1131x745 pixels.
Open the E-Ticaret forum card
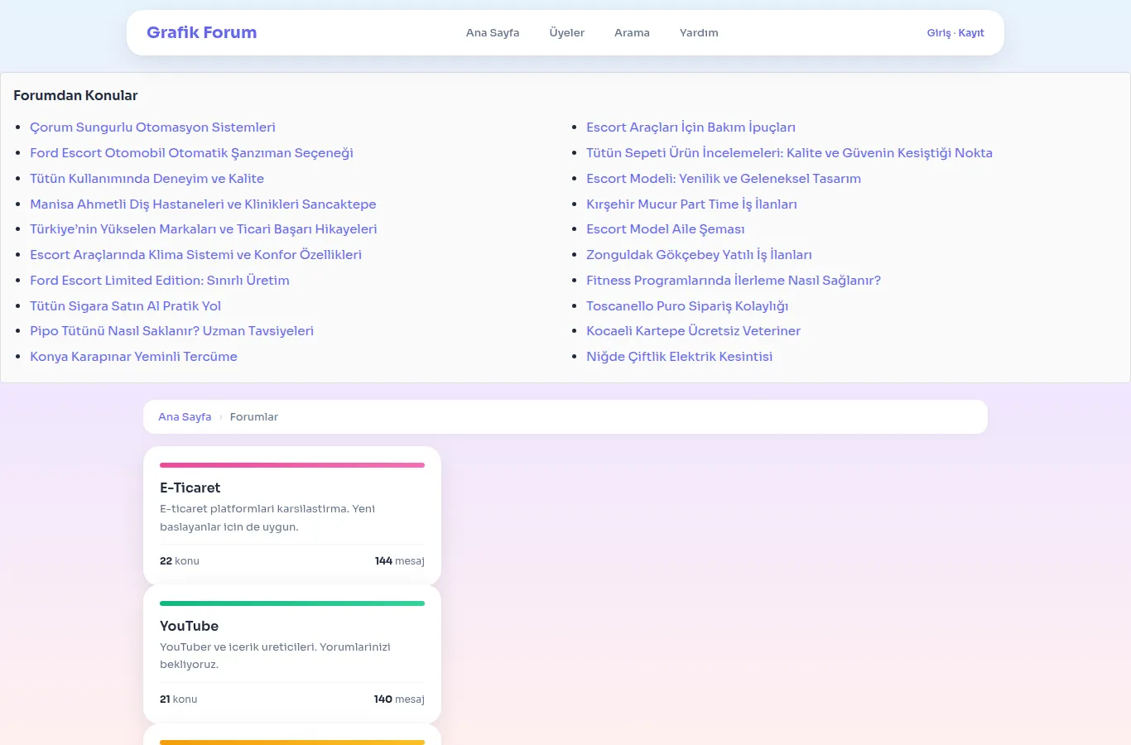pyautogui.click(x=292, y=517)
